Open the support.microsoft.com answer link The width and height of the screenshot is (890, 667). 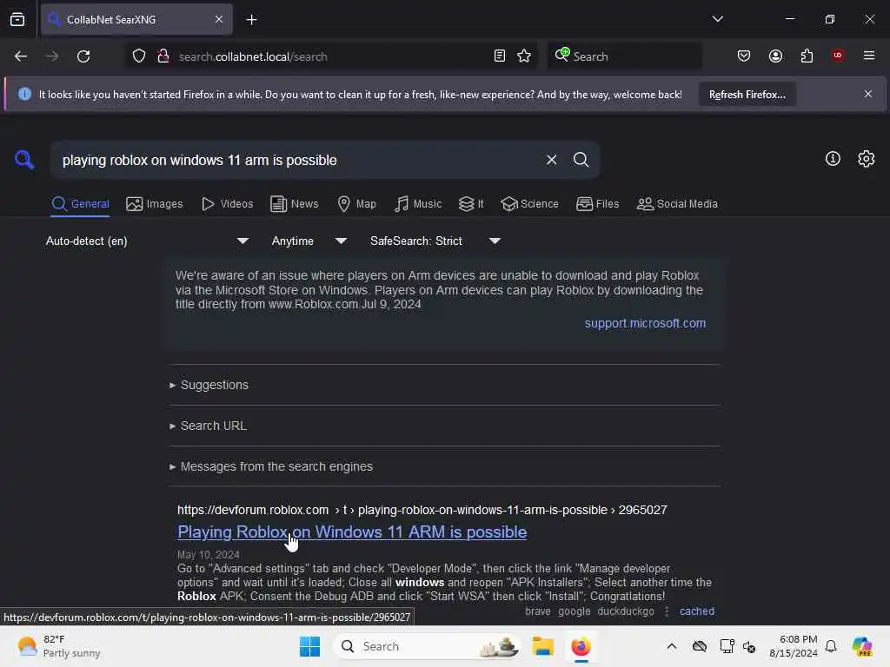click(x=645, y=323)
